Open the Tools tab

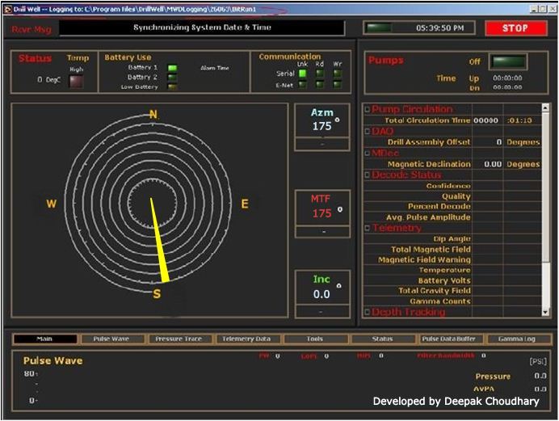point(314,339)
